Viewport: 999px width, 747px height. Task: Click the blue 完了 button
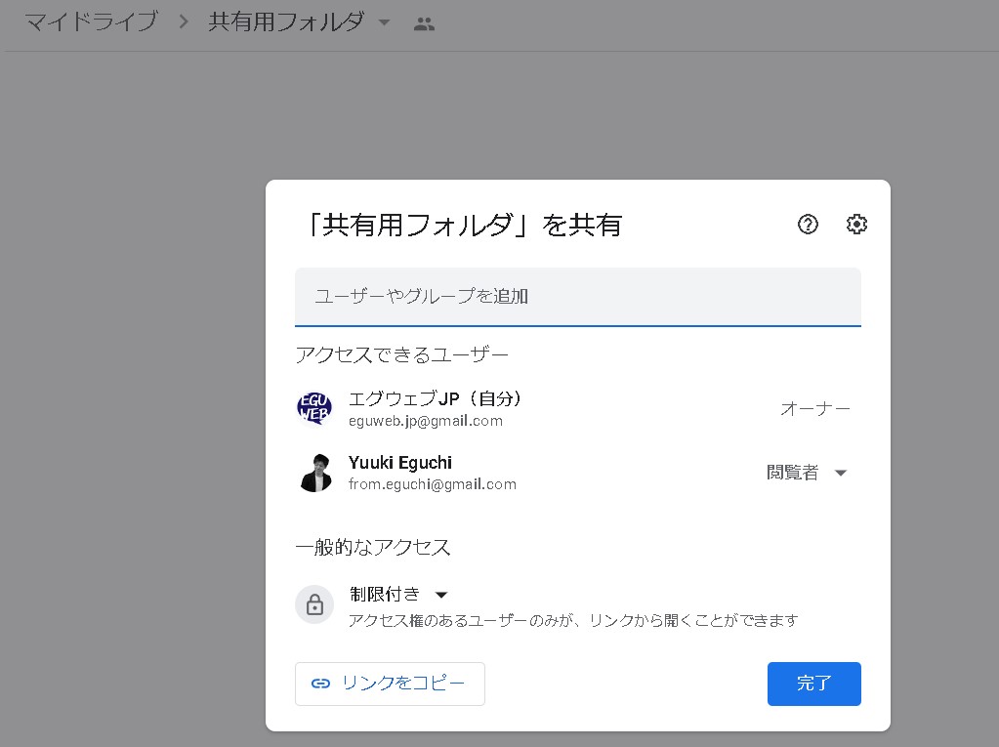[813, 684]
